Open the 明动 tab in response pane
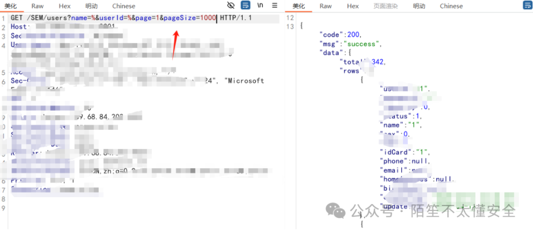Viewport: 533px width, 232px height. [419, 6]
